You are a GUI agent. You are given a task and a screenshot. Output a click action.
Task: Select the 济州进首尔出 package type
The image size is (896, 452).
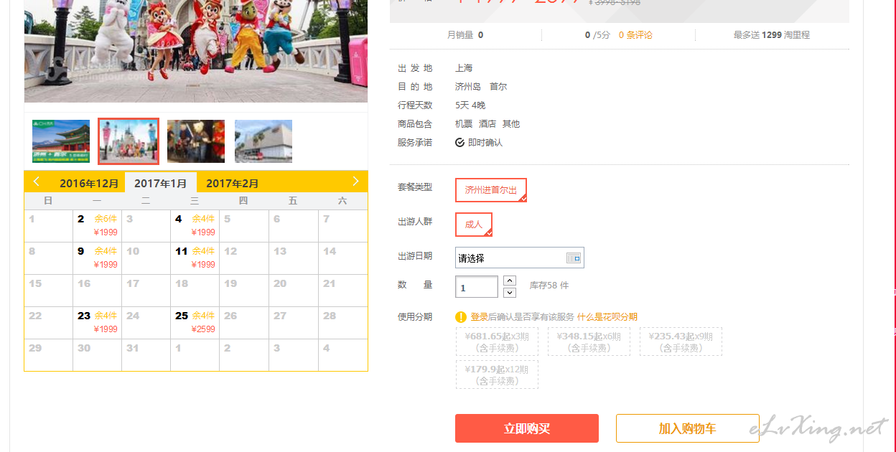pyautogui.click(x=491, y=190)
